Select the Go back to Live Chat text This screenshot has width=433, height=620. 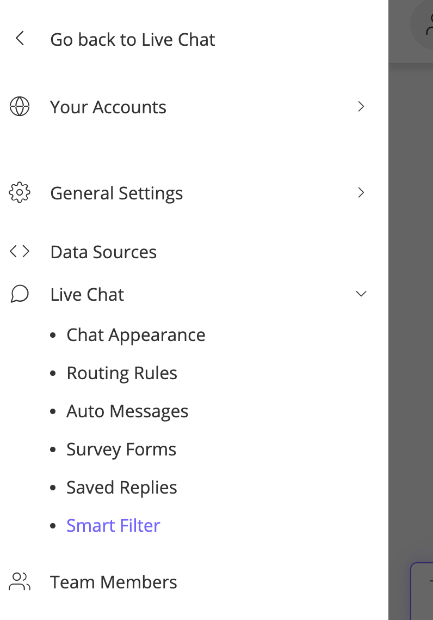tap(133, 39)
